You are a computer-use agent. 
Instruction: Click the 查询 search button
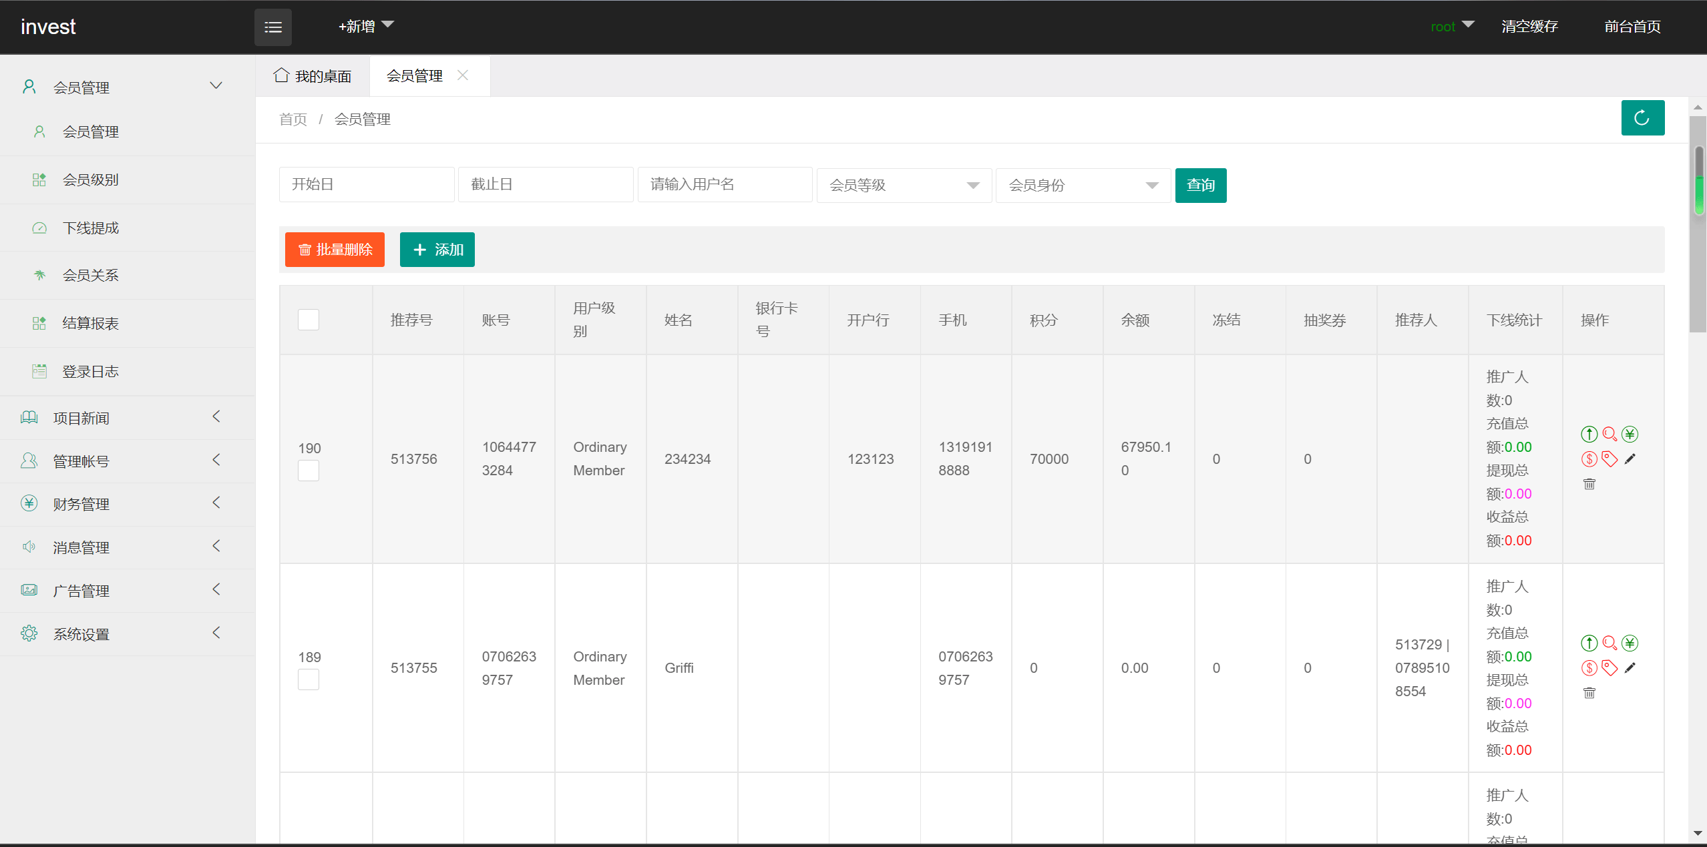tap(1200, 185)
